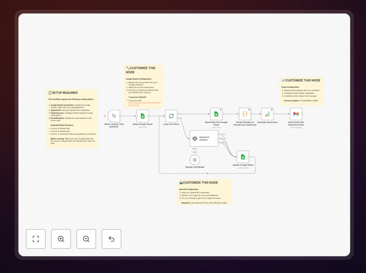
Task: Select the 'When clicking Test workflow' trigger node
Action: 114,116
